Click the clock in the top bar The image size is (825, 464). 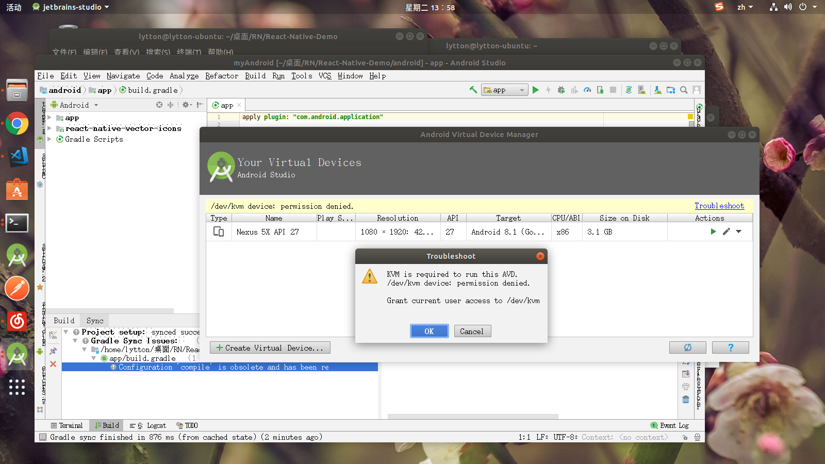[x=430, y=7]
